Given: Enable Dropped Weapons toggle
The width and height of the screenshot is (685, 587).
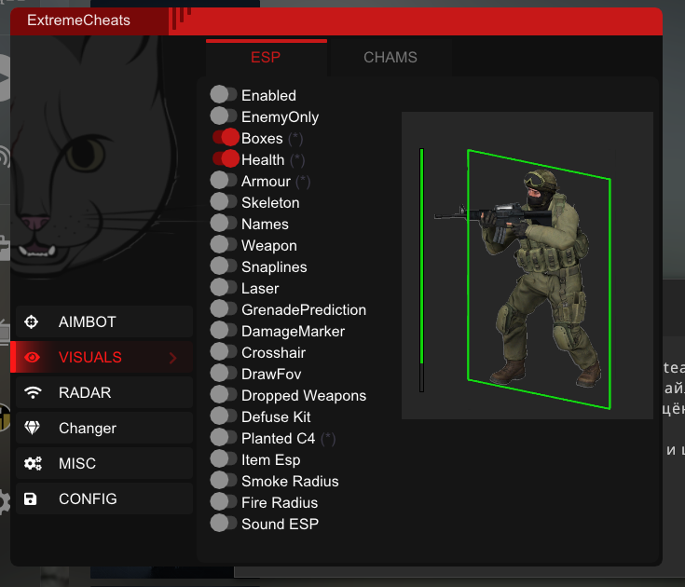Looking at the screenshot, I should pyautogui.click(x=224, y=394).
